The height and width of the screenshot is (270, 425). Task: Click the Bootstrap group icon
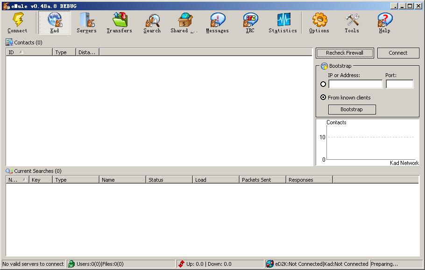coord(324,66)
